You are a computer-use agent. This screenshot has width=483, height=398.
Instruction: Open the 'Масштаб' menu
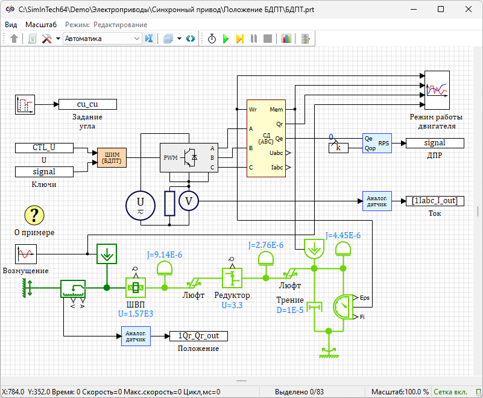point(41,25)
